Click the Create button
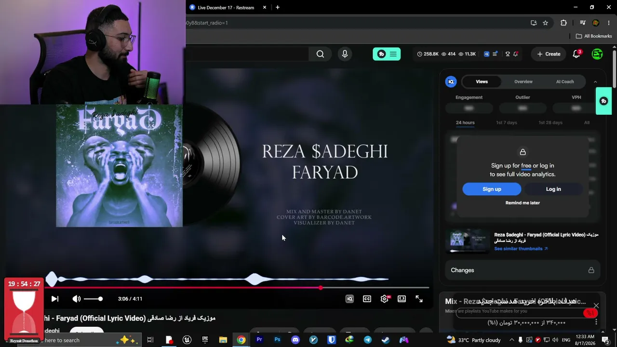 coord(549,54)
